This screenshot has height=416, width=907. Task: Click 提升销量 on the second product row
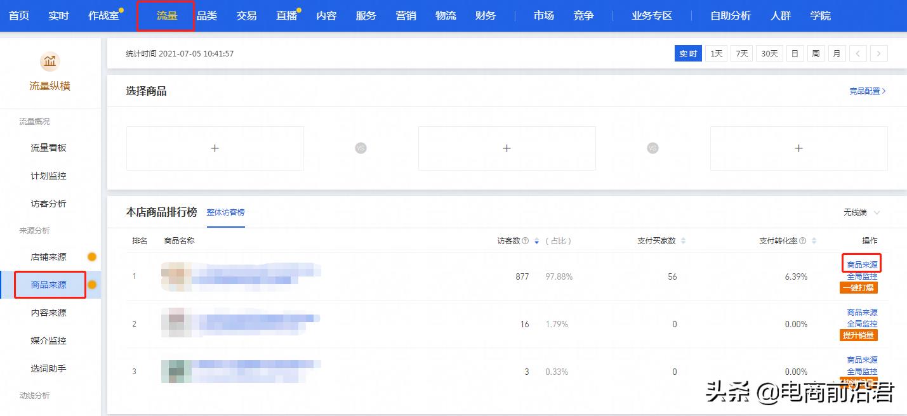pos(858,335)
